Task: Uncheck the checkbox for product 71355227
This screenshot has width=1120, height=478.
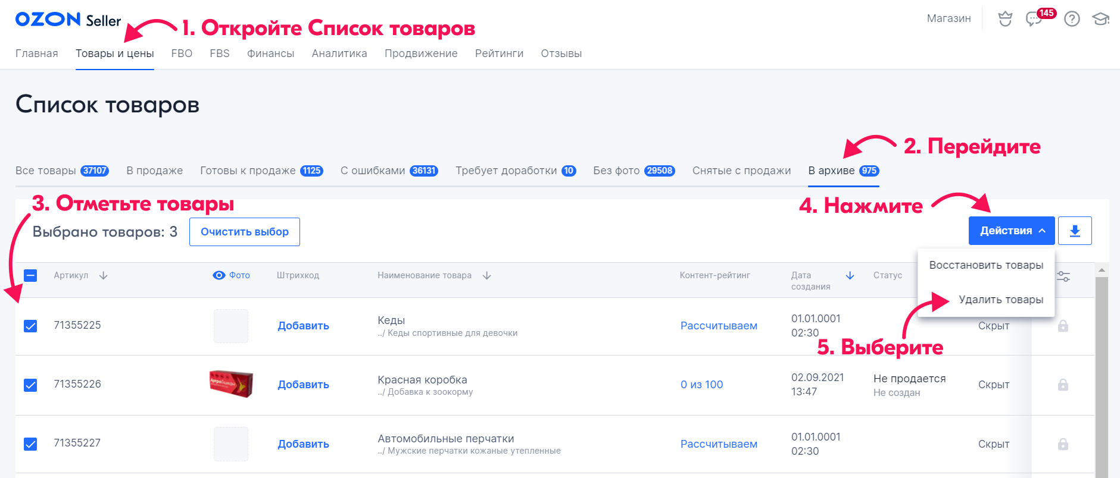Action: point(30,444)
